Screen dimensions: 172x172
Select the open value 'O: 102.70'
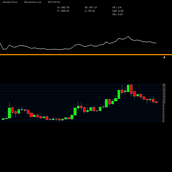pos(63,8)
